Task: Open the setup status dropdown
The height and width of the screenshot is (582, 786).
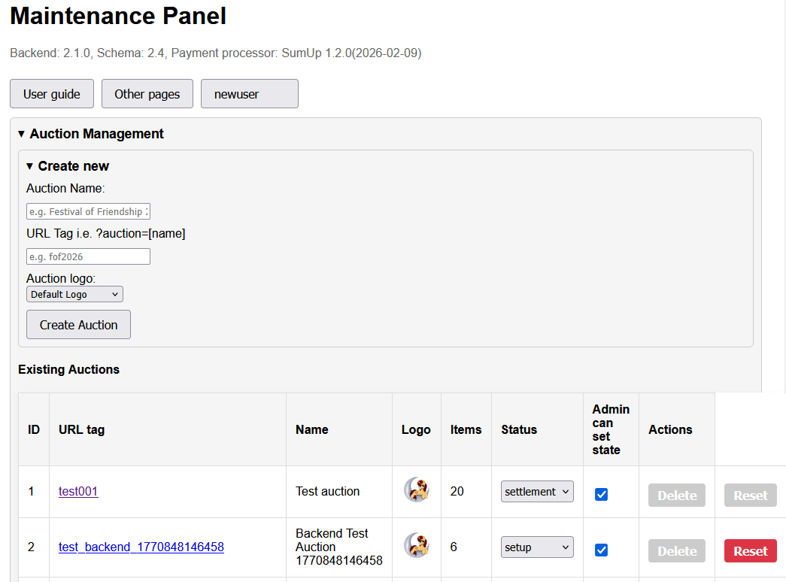Action: click(x=537, y=547)
